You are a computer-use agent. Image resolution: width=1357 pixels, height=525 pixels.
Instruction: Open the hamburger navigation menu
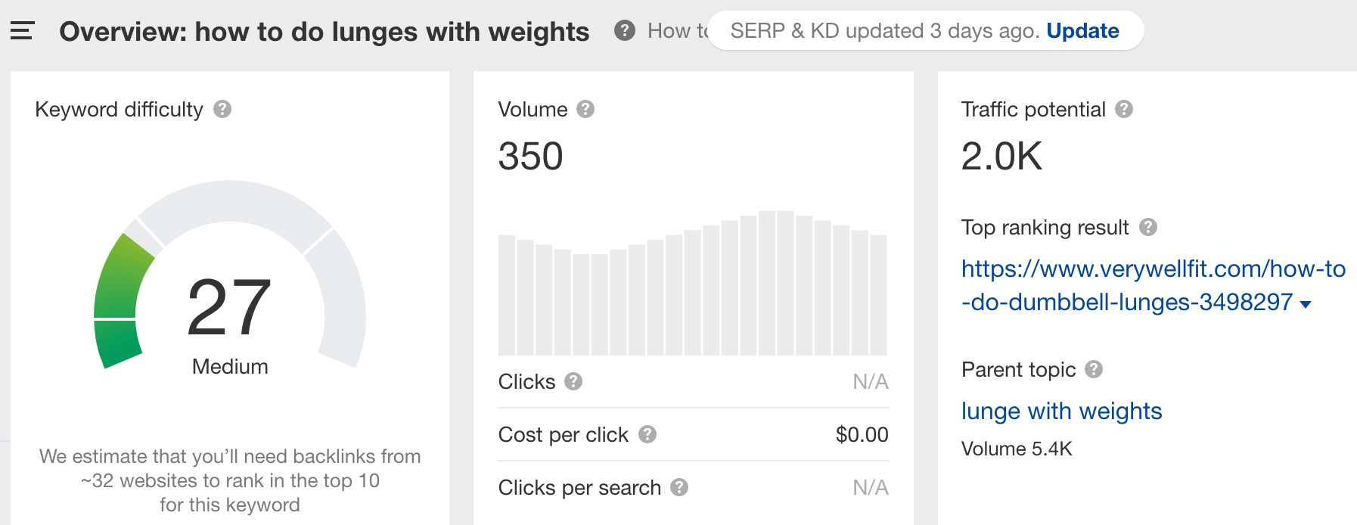tap(23, 31)
